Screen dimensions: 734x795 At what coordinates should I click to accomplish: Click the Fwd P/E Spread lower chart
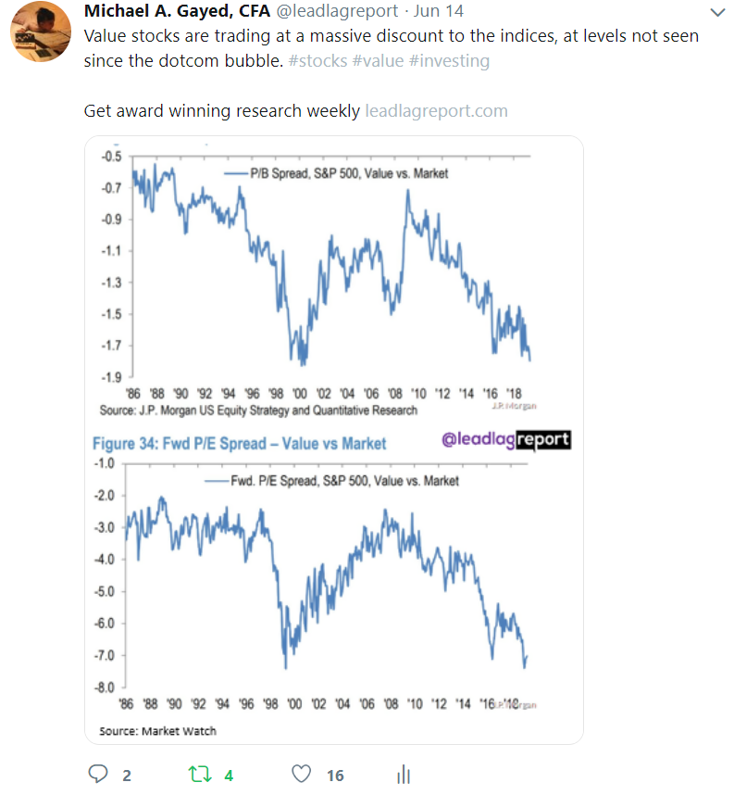(x=333, y=593)
